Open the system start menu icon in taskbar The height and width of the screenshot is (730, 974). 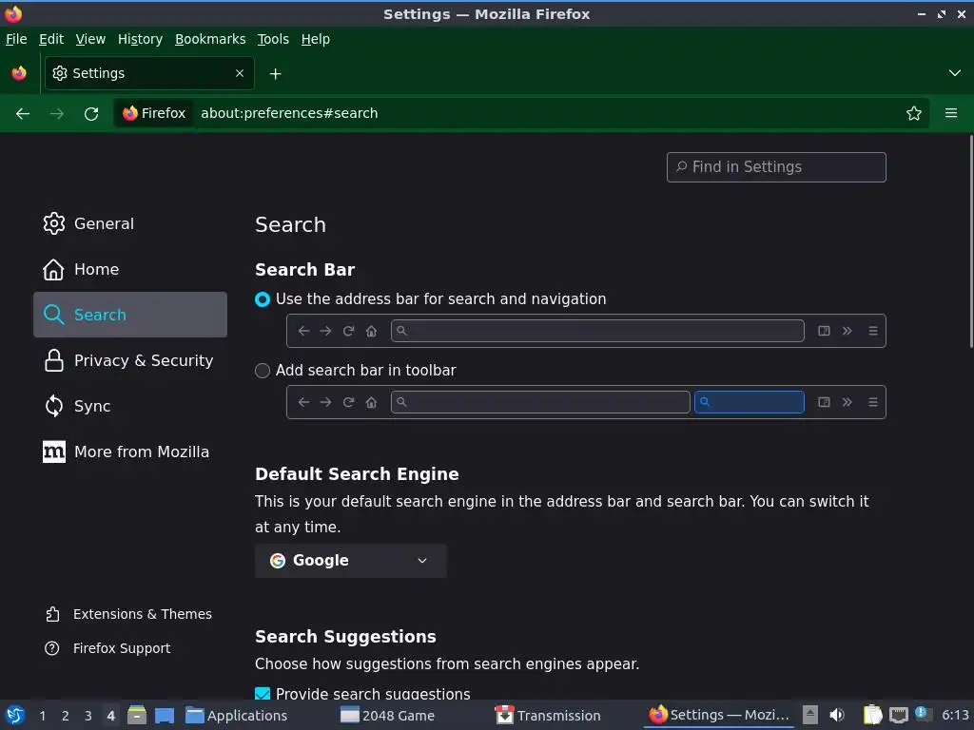click(x=15, y=716)
